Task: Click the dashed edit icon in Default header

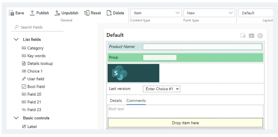Action: [x=243, y=36]
